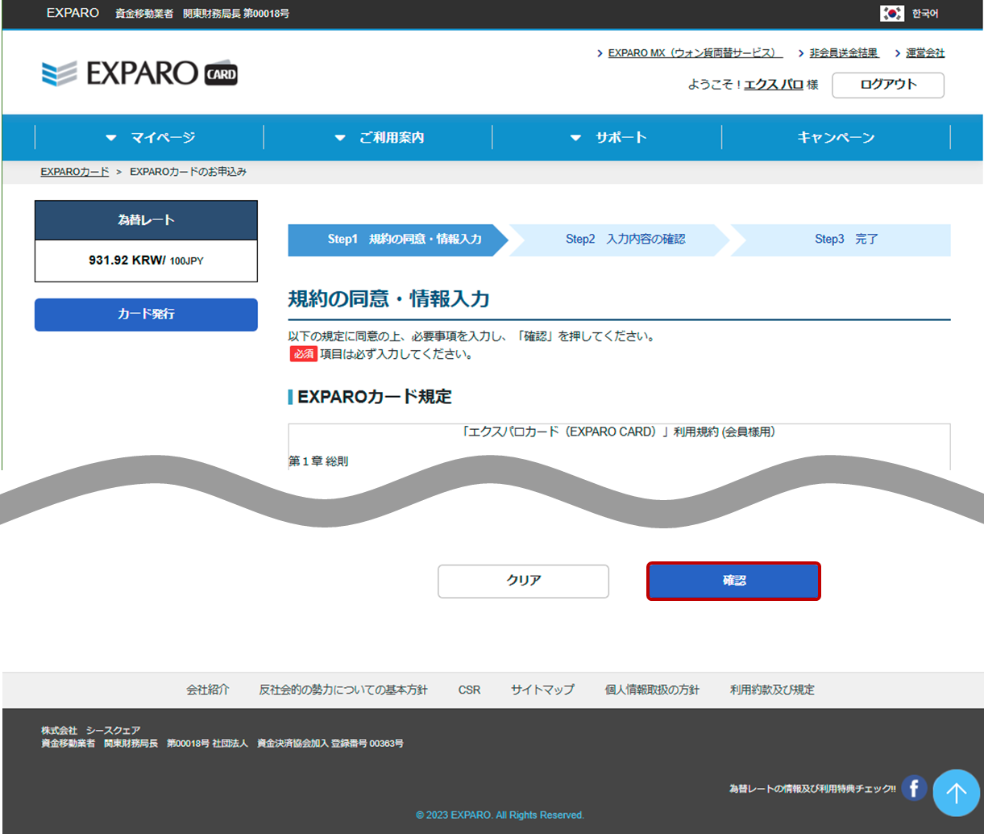Click the scroll-to-top arrow button
This screenshot has height=834, width=984.
(956, 794)
